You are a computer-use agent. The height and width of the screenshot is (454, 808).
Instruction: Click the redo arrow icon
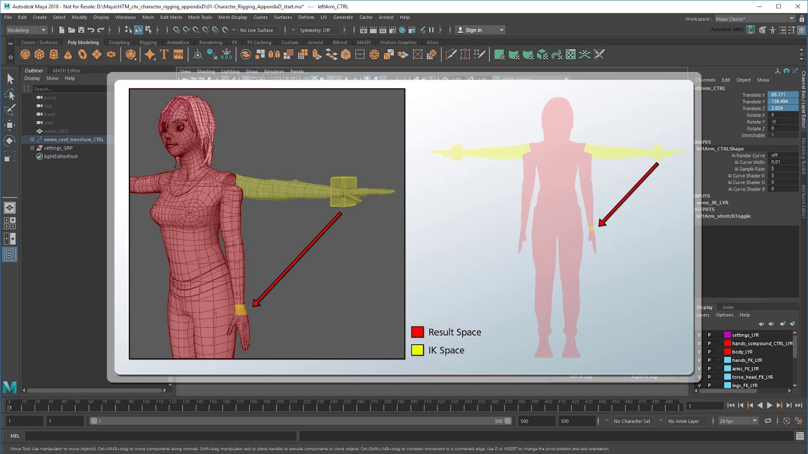coord(100,30)
